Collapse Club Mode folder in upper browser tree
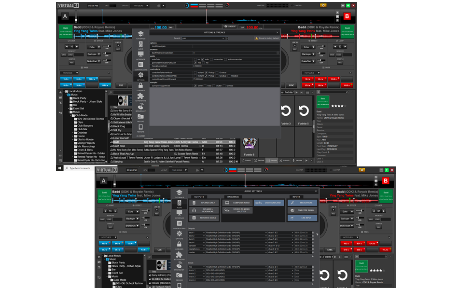This screenshot has width=458, height=288. point(70,115)
